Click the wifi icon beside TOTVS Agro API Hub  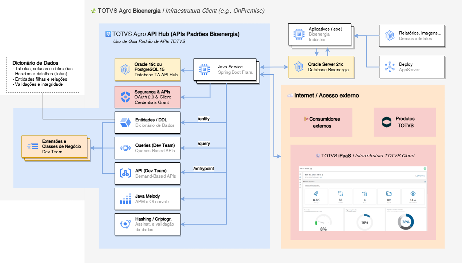tap(108, 34)
